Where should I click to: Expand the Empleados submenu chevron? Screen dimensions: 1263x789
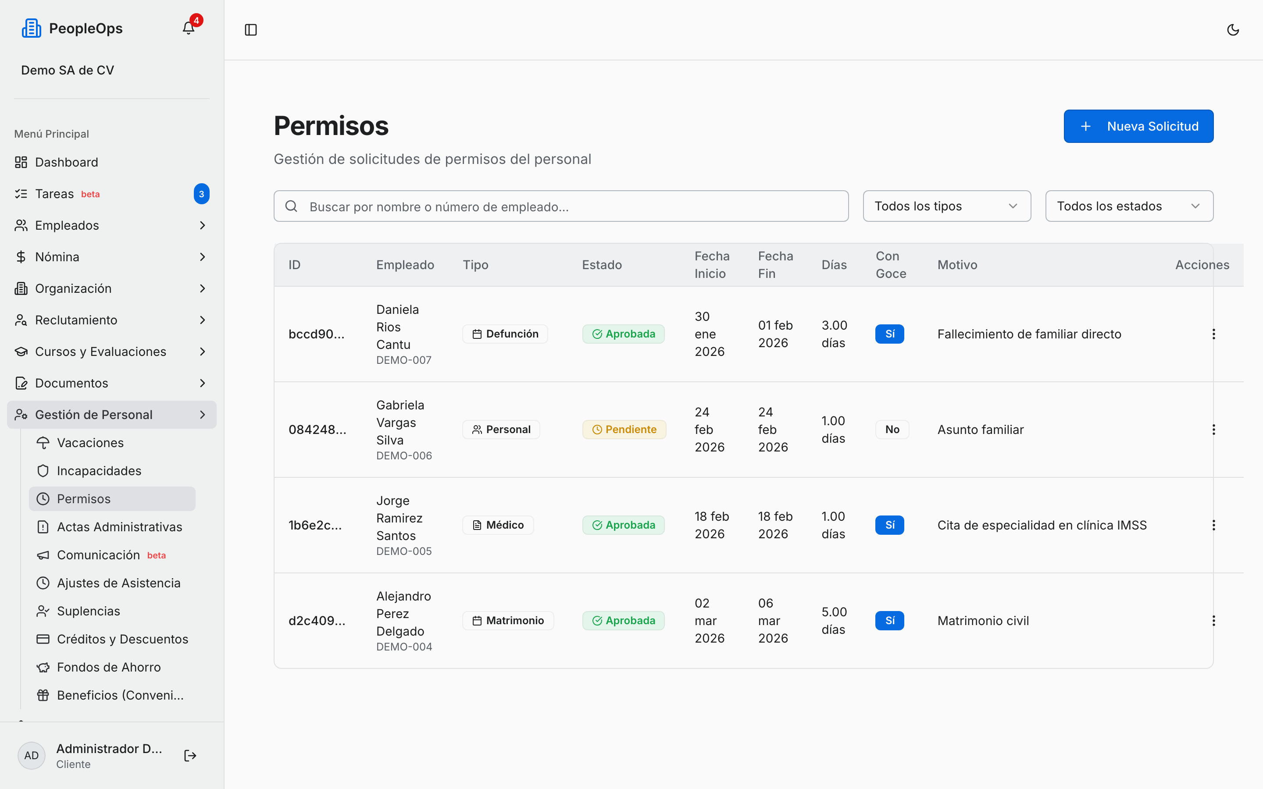point(203,225)
